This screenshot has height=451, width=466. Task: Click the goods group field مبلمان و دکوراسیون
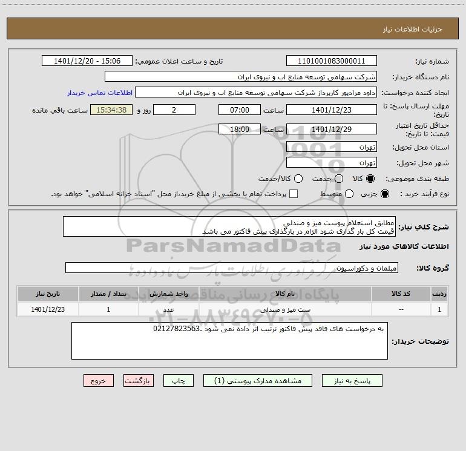[232, 268]
